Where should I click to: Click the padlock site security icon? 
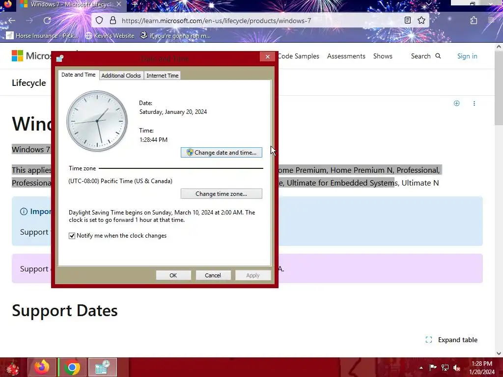click(x=113, y=21)
